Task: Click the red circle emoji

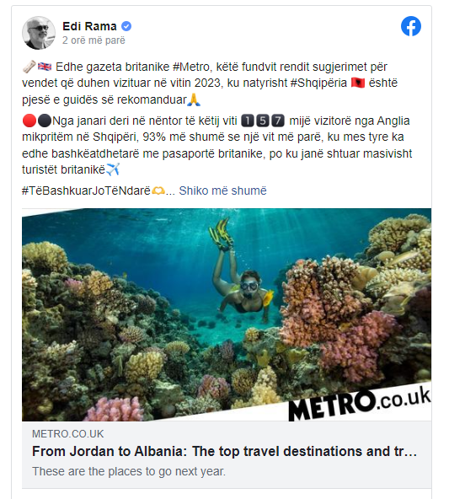Action: click(29, 121)
